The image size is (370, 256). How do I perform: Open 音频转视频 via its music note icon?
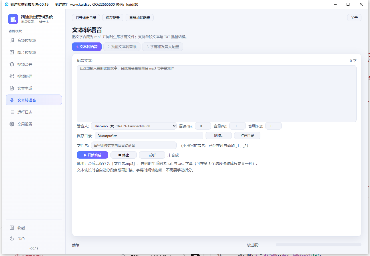coord(12,40)
